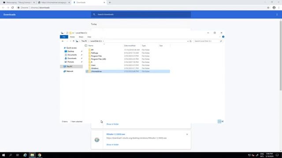
Task: Toggle the select-all checkbox beside Name header
Action: (x=86, y=46)
